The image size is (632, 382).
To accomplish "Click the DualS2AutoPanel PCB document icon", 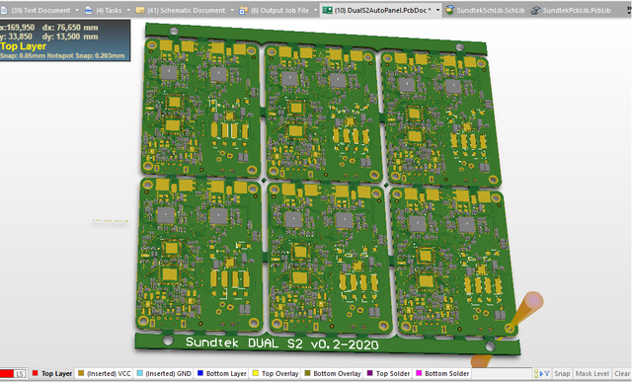I will 327,10.
